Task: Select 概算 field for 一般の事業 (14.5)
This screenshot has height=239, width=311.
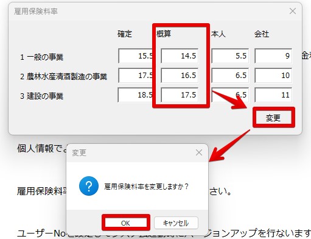Action: click(180, 55)
